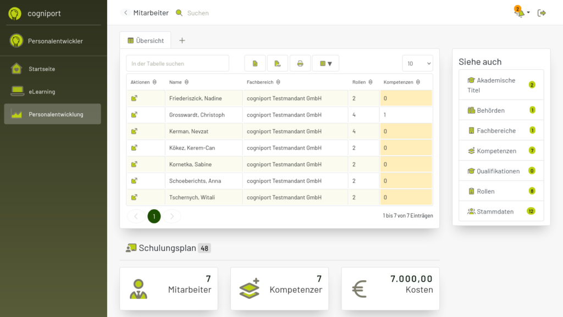This screenshot has width=563, height=317.
Task: Open eLearning in the sidebar
Action: click(42, 92)
